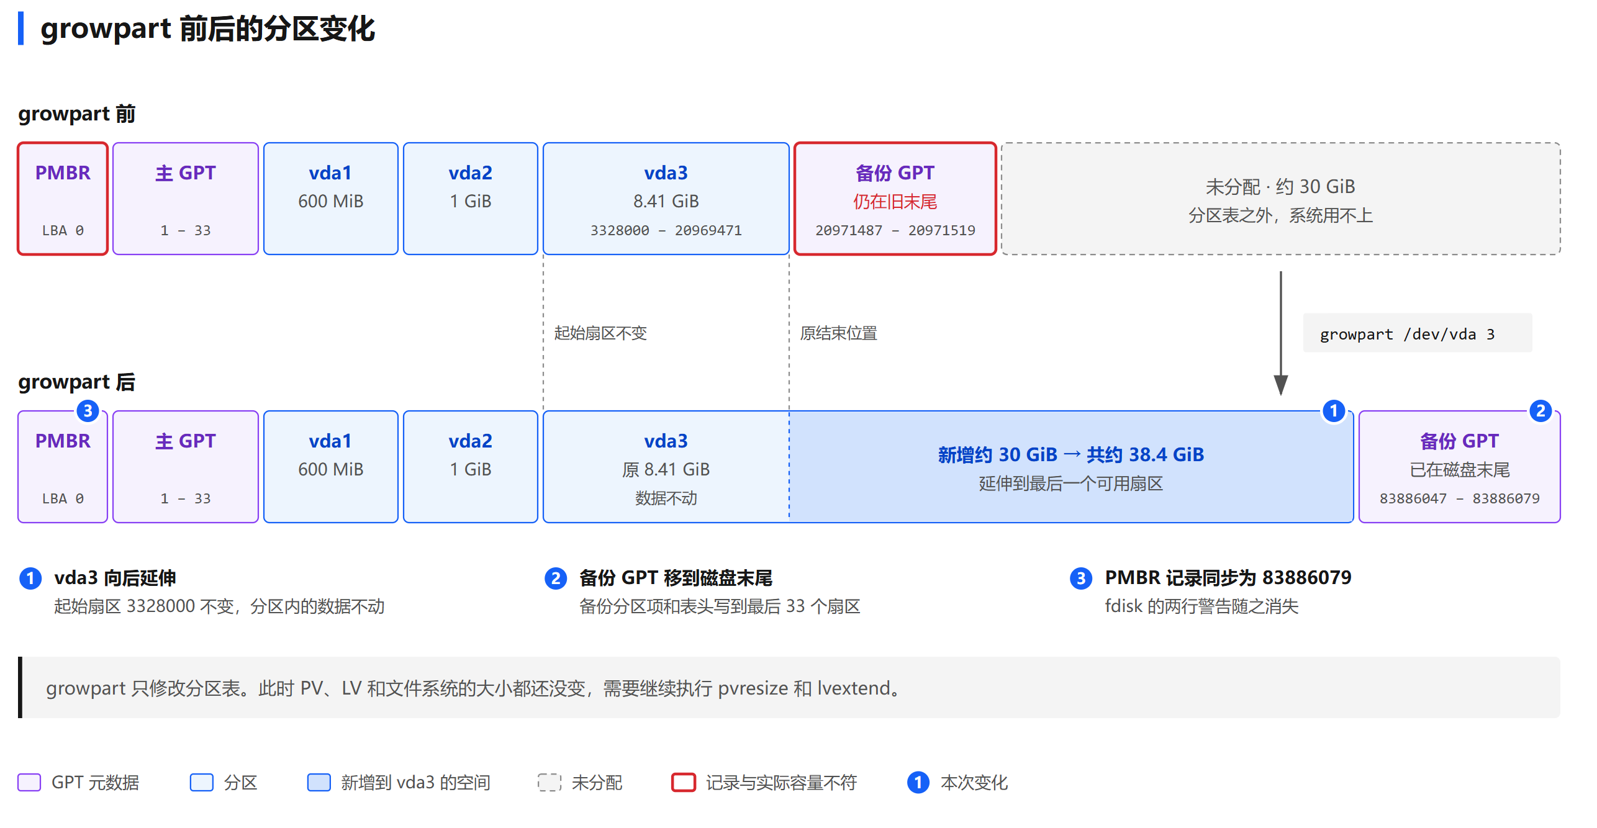Click the red text "仍在旧末尾"
The width and height of the screenshot is (1597, 828).
895,202
